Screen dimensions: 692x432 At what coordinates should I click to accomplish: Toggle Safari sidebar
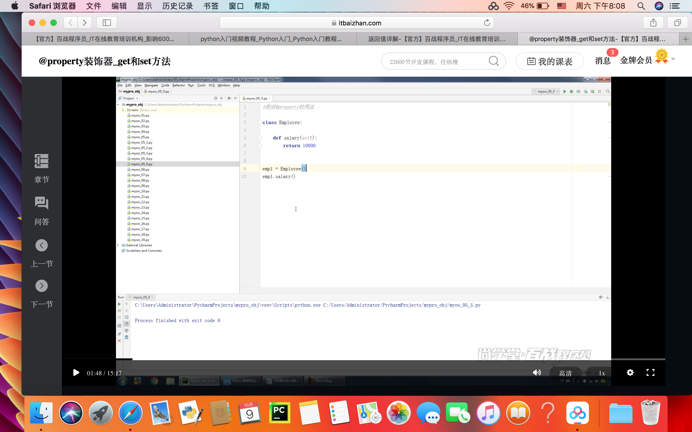pos(107,23)
